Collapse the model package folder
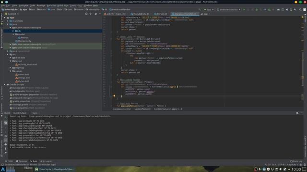Image resolution: width=307 pixels, height=172 pixels. click(13, 34)
